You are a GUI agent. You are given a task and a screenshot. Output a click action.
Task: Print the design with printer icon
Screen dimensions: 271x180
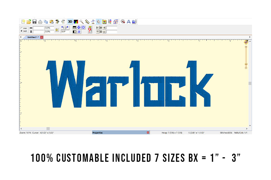coord(40,22)
